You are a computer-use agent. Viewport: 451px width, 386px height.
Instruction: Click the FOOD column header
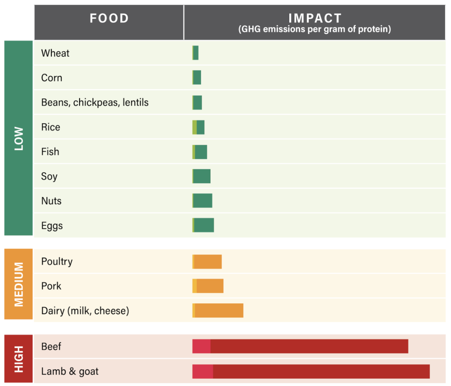[x=109, y=18]
